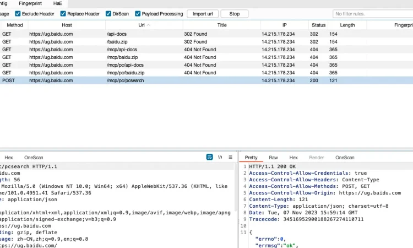Viewport: 413px width, 248px height.
Task: Sort by Host column header
Action: (x=67, y=25)
